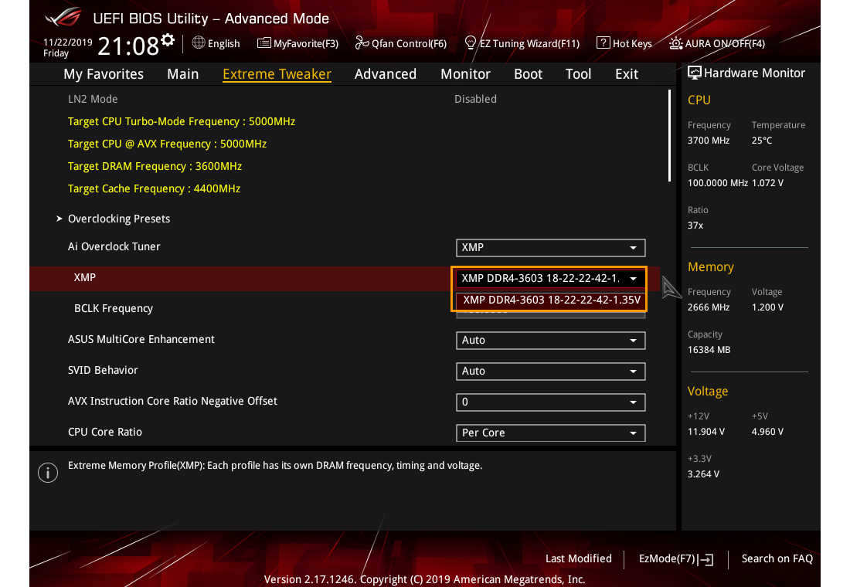The image size is (850, 587).
Task: Open the SVID Behavior dropdown
Action: tap(551, 372)
